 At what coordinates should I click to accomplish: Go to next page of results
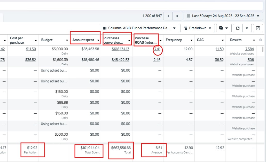coord(177,16)
